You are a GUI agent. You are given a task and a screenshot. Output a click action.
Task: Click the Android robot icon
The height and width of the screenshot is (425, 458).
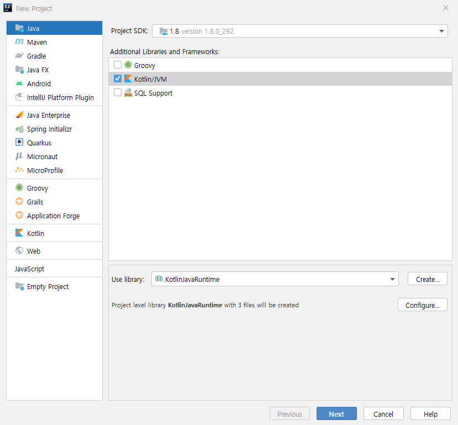click(19, 83)
